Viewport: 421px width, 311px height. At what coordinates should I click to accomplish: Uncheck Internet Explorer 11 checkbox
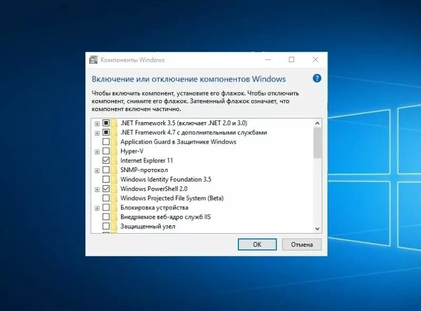click(106, 160)
